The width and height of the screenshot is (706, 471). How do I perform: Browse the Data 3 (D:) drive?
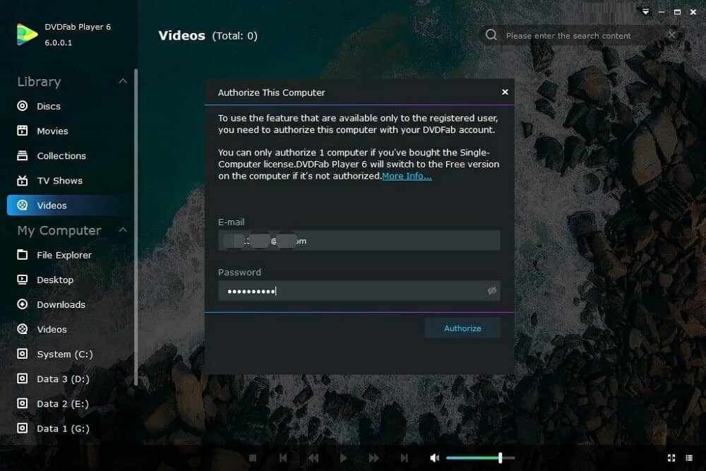tap(63, 378)
